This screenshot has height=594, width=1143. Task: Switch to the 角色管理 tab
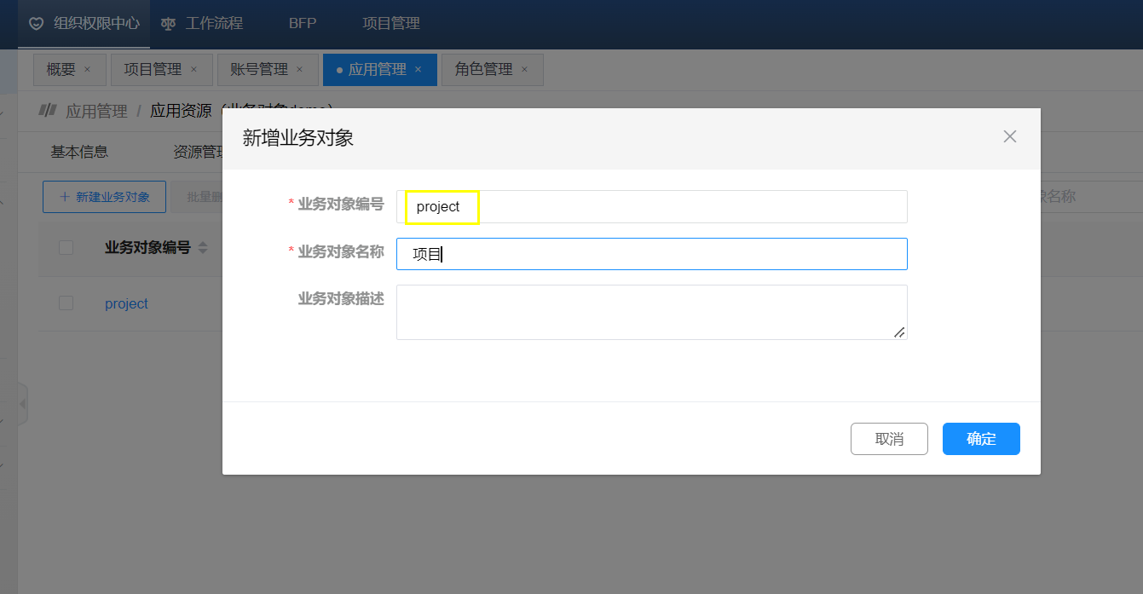point(483,70)
